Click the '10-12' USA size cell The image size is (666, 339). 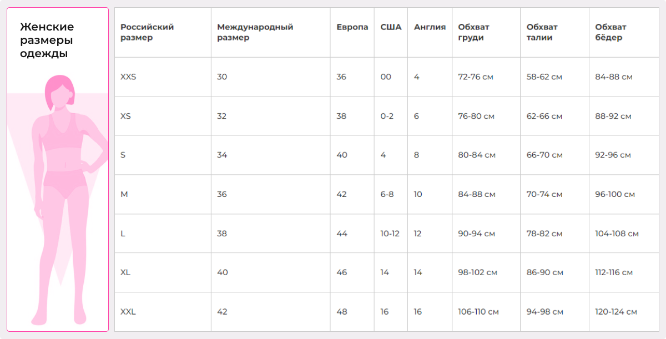point(390,234)
